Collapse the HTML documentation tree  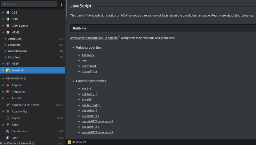(x=3, y=33)
